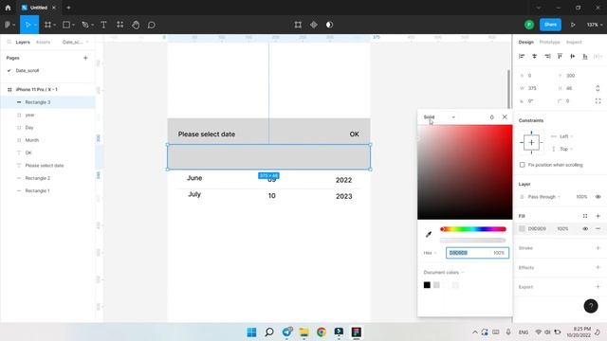Click the Use as mask icon

tap(329, 25)
